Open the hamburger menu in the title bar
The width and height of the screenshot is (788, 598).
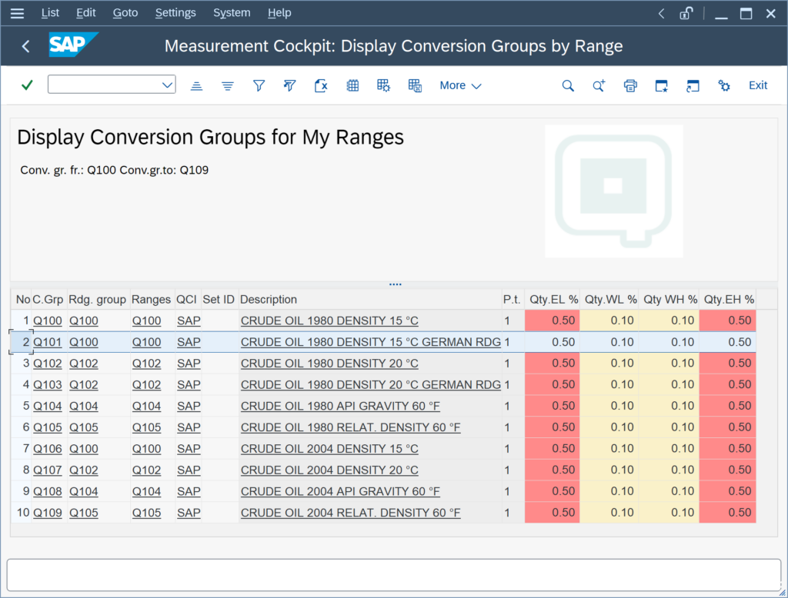(17, 13)
